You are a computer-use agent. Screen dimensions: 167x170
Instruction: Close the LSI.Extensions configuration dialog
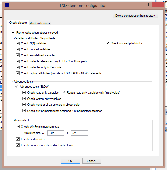[158, 4]
